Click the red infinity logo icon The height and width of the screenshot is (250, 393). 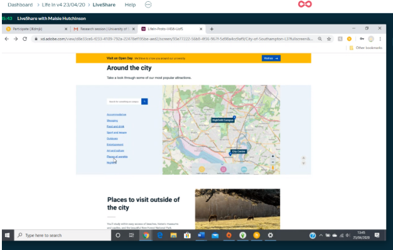pos(304,4)
